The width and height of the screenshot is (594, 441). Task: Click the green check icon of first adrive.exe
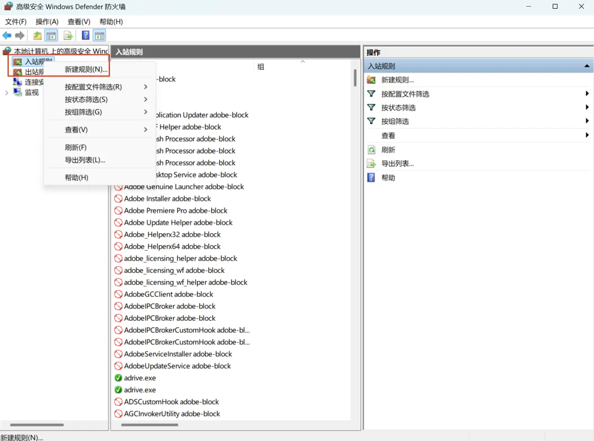pos(118,378)
